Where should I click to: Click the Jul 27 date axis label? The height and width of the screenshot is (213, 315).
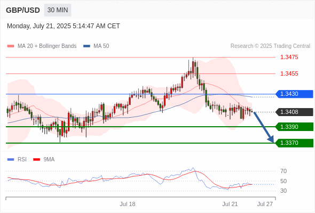coord(265,204)
